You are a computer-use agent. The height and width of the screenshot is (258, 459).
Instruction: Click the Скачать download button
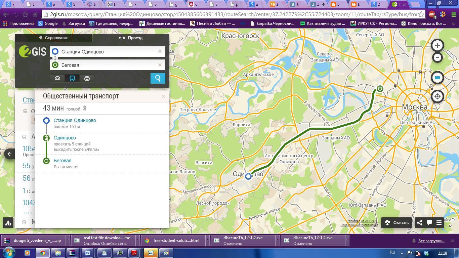(x=397, y=222)
